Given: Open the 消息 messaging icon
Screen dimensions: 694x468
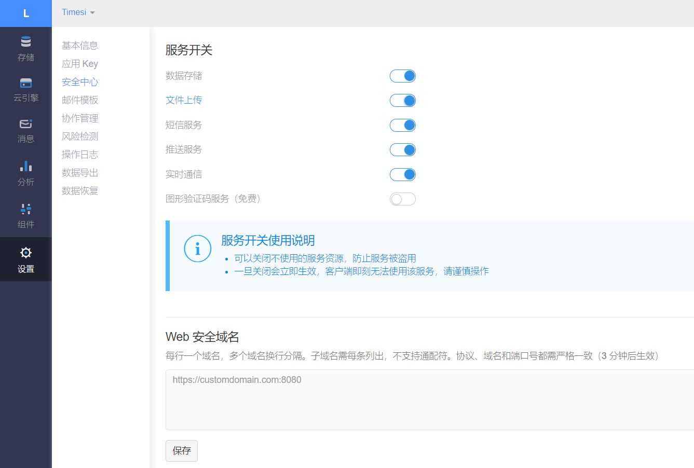Looking at the screenshot, I should coord(25,123).
